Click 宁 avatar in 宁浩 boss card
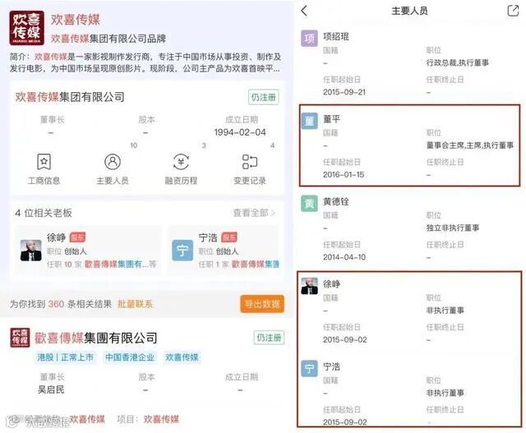 tap(182, 251)
